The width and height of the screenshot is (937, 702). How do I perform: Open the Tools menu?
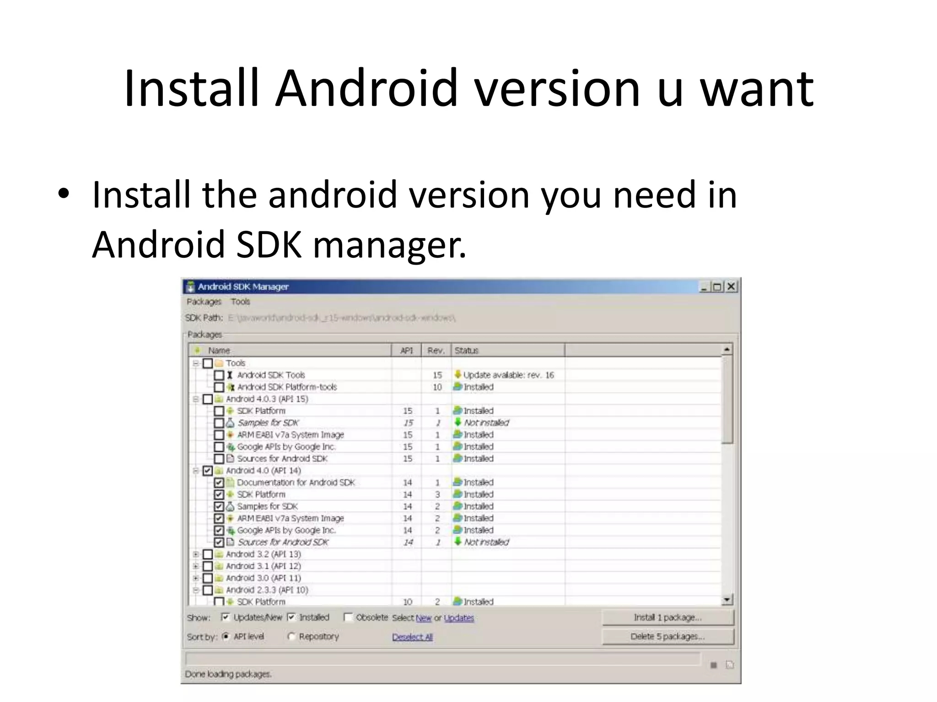tap(240, 302)
